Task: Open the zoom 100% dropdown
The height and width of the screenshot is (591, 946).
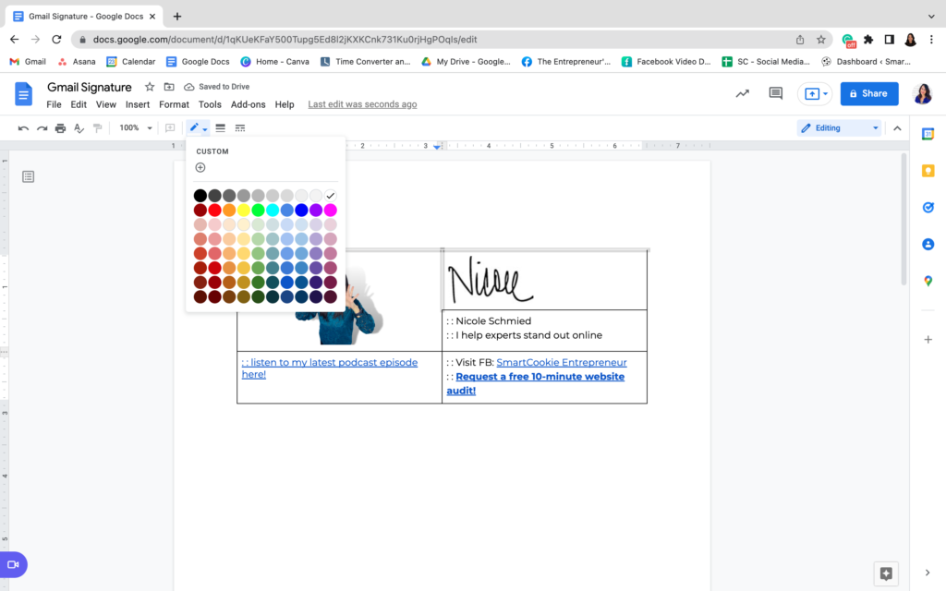Action: (x=135, y=127)
